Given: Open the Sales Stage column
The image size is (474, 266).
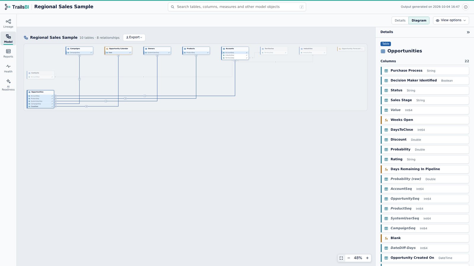Looking at the screenshot, I should click(425, 100).
